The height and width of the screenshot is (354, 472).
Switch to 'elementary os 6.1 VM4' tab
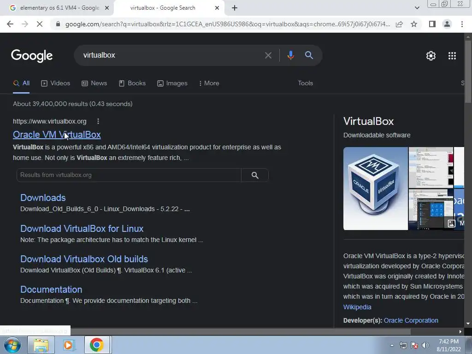(57, 8)
